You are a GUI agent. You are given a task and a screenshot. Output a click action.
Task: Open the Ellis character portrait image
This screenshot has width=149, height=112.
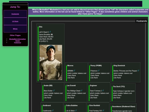coord(51,62)
